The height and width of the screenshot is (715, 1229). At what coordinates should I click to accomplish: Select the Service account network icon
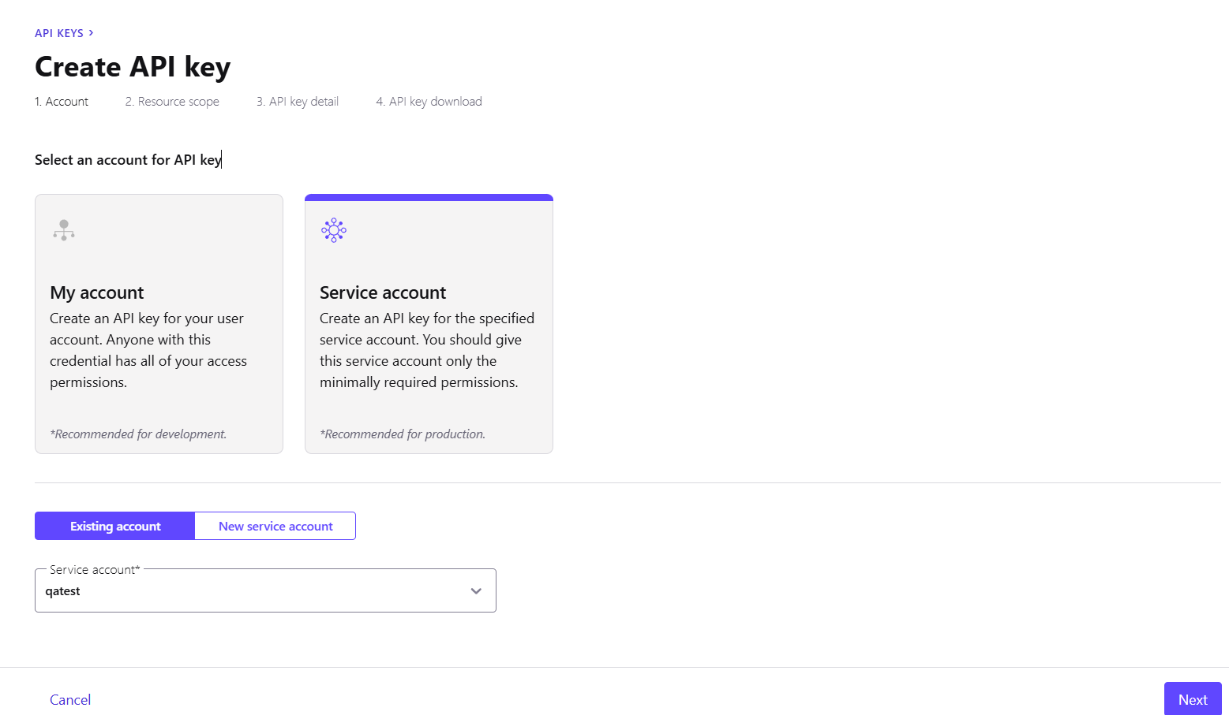coord(334,229)
